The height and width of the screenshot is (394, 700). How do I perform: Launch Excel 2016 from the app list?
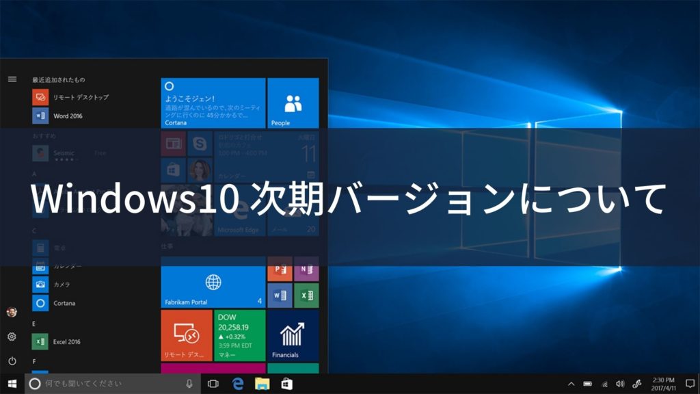click(57, 342)
